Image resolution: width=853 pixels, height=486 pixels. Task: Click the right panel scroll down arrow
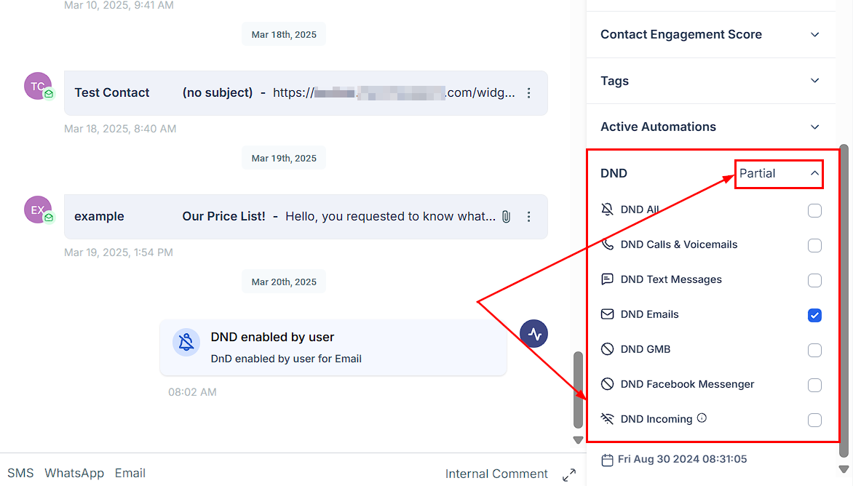(844, 469)
